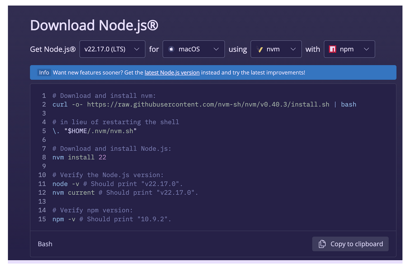Click the chevron arrow in nvm selector
The width and height of the screenshot is (409, 266).
pyautogui.click(x=293, y=49)
